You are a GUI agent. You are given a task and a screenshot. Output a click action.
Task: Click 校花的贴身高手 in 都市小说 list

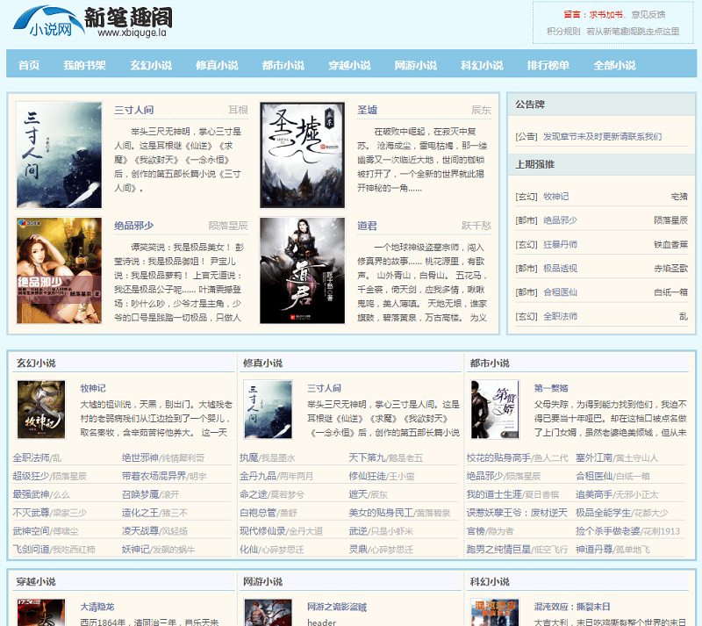498,457
